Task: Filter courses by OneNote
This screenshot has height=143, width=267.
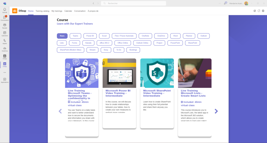Action: point(145,36)
